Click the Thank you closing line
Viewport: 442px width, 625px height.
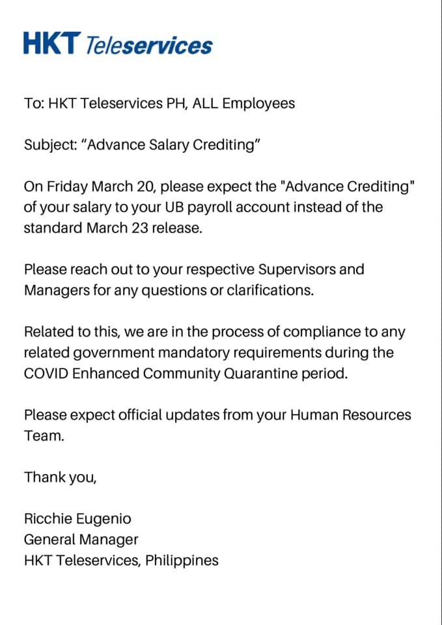coord(60,477)
